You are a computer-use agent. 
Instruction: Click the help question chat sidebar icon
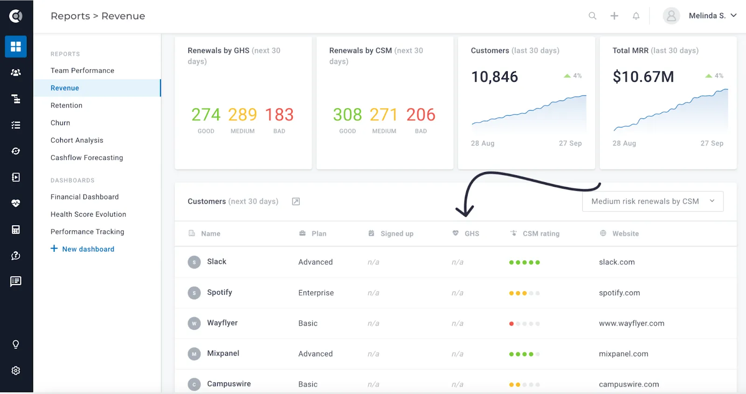(16, 256)
